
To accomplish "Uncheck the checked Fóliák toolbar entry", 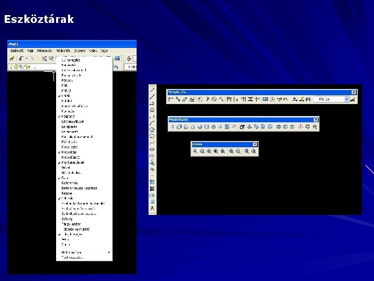I will [x=84, y=96].
